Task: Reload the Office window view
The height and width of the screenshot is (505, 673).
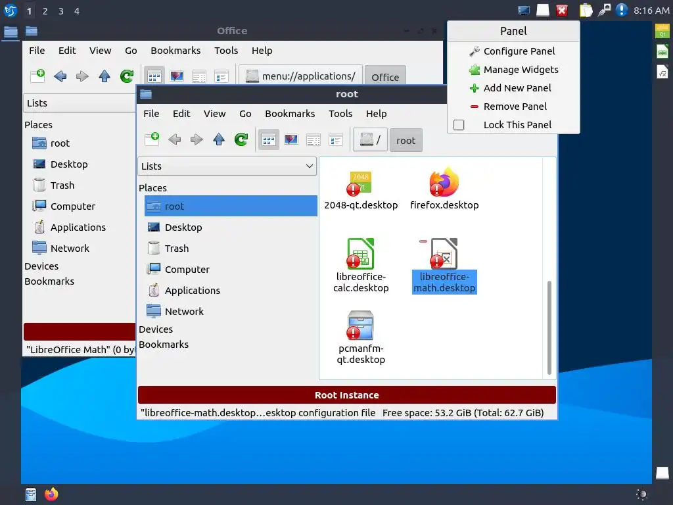Action: (127, 76)
